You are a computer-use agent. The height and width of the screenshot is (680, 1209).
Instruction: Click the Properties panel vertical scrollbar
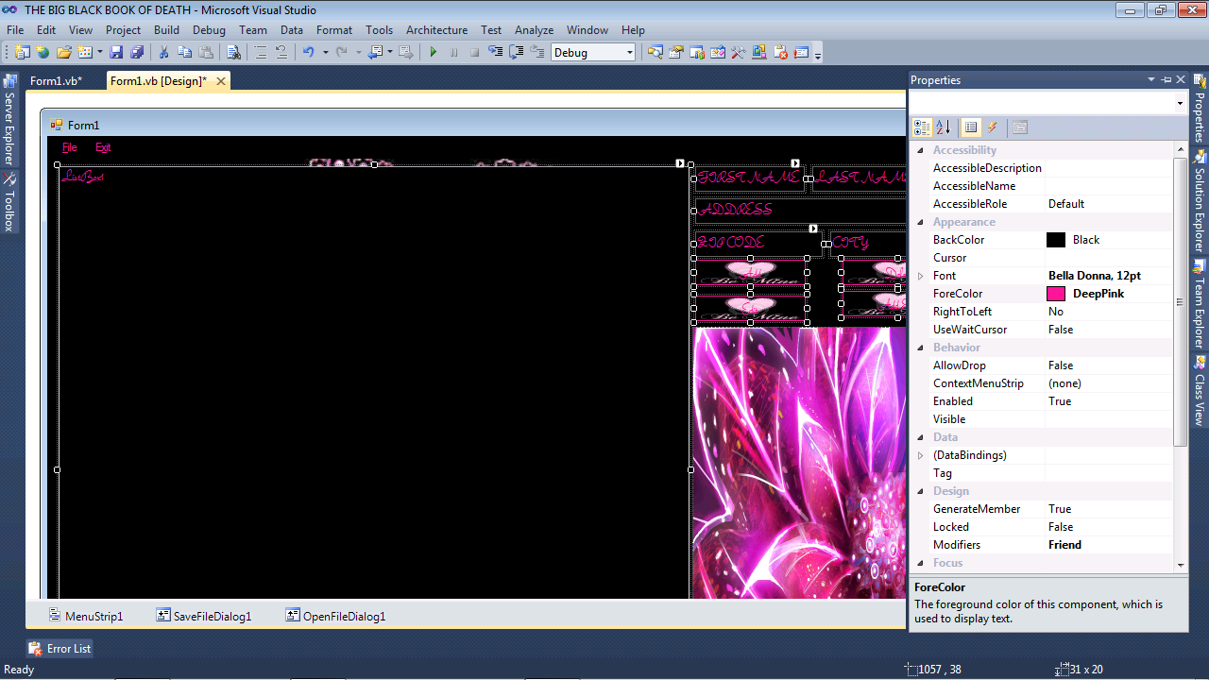(1181, 302)
